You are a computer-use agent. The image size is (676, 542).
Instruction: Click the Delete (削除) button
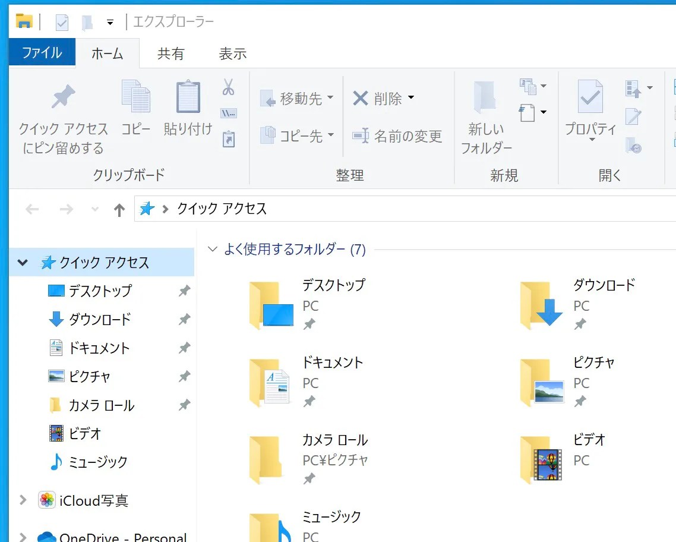[377, 98]
